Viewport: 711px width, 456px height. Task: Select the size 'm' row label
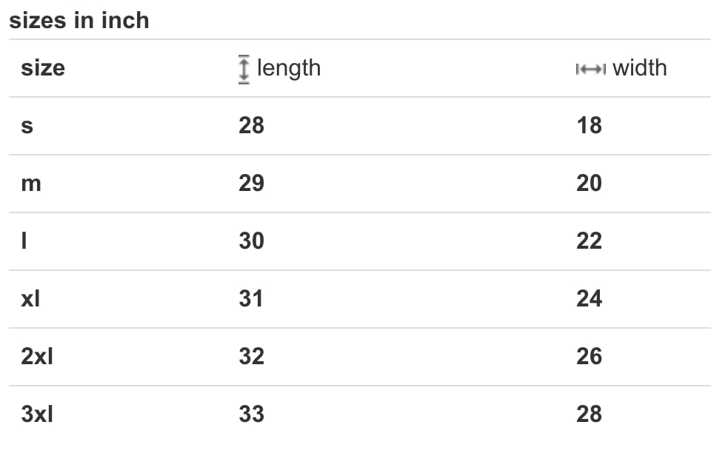31,184
